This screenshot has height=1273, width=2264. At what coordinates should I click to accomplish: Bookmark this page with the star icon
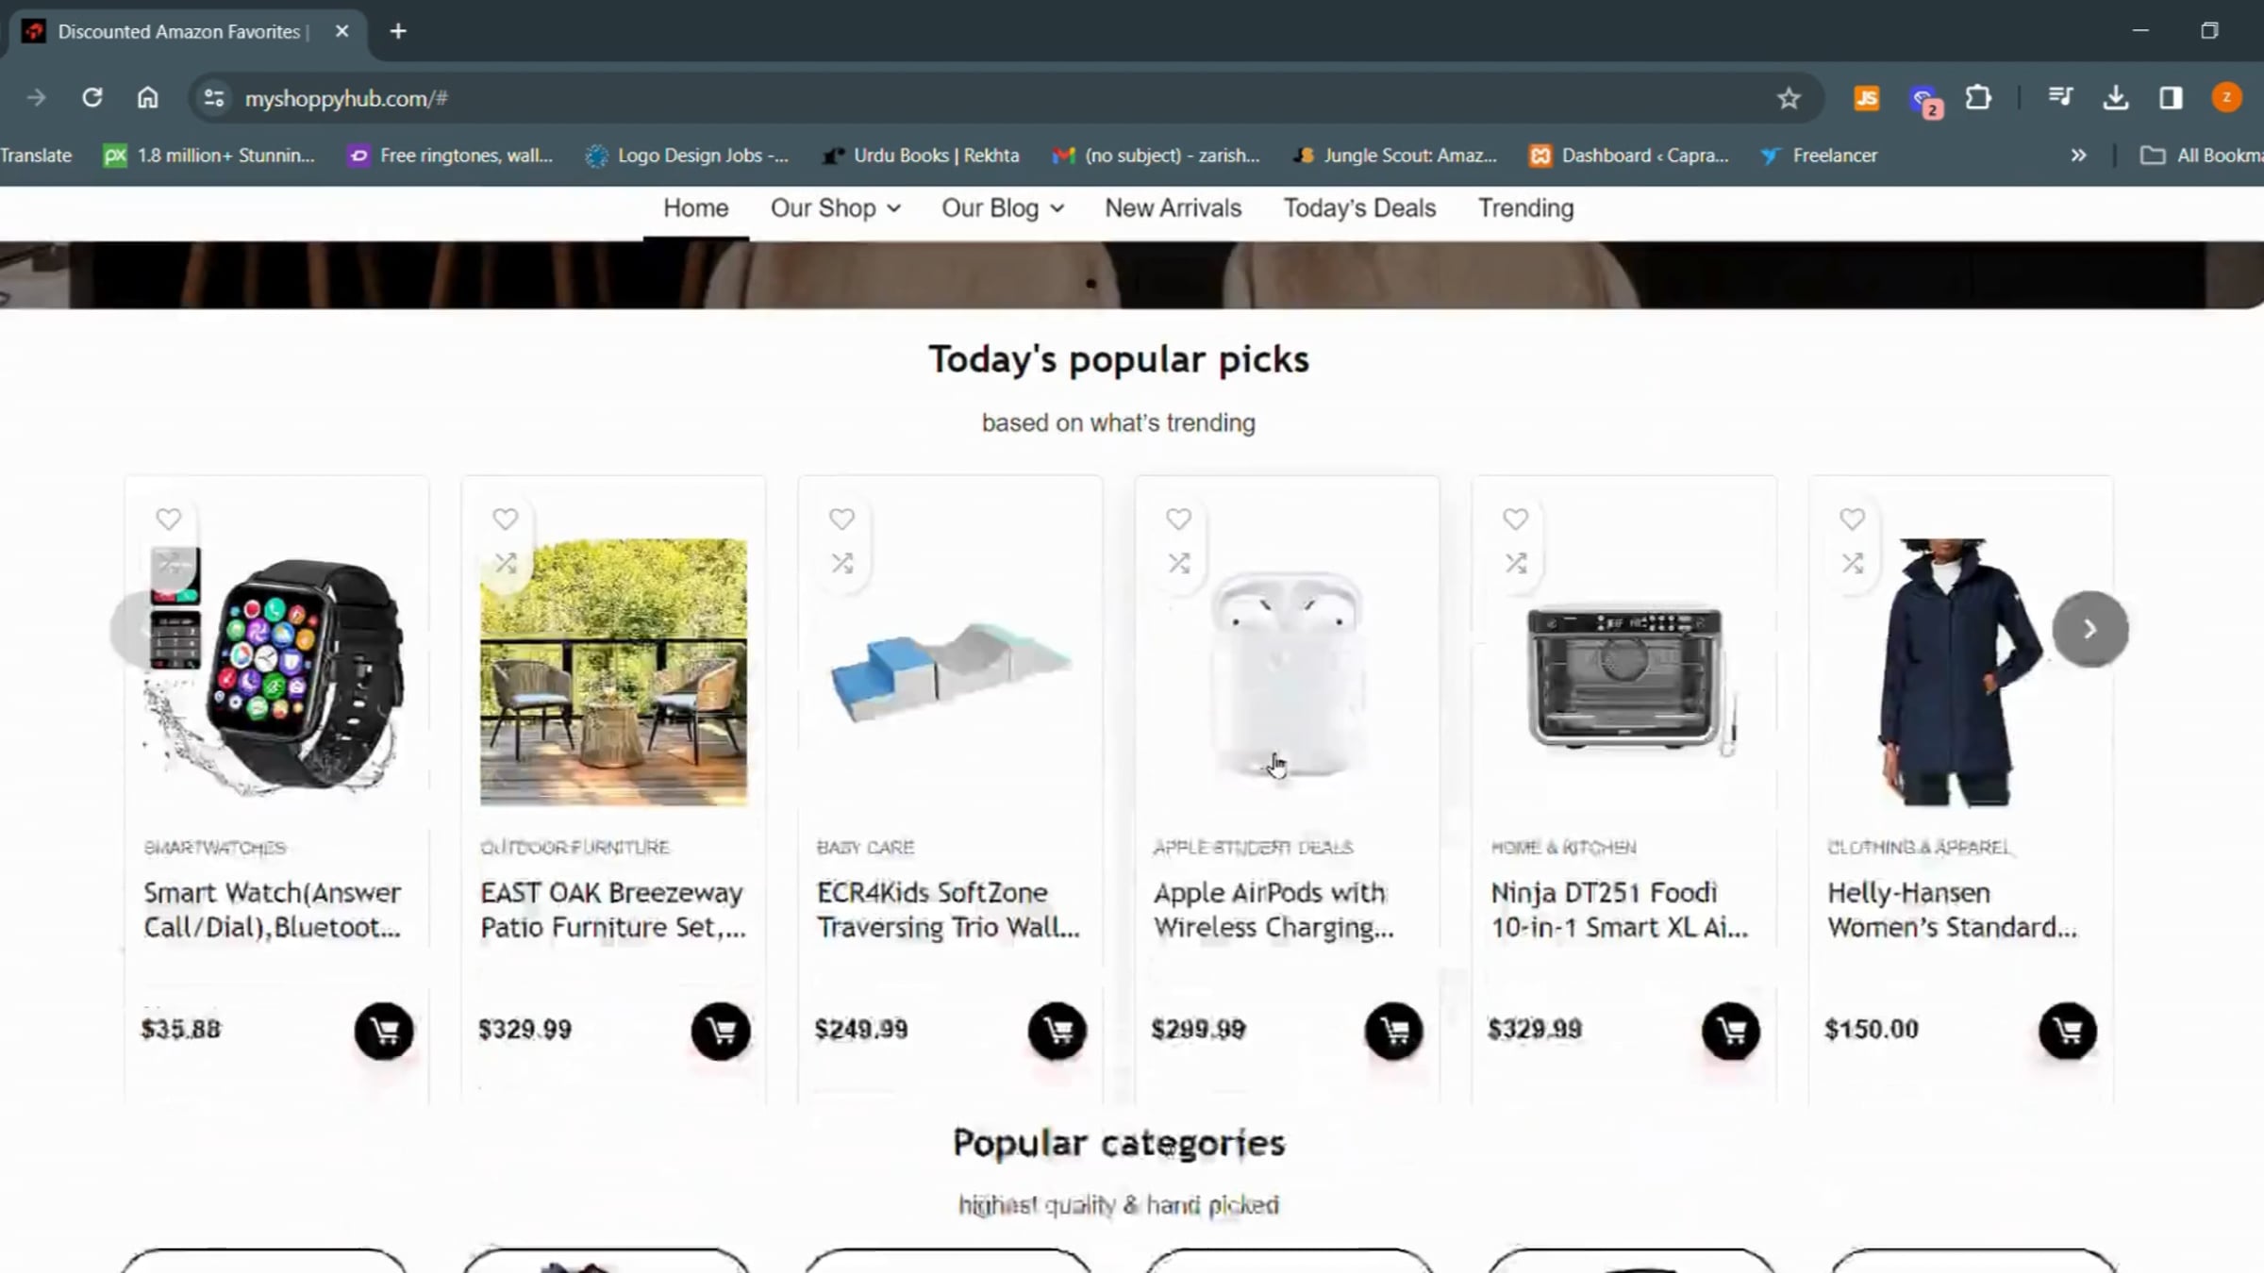click(x=1789, y=98)
